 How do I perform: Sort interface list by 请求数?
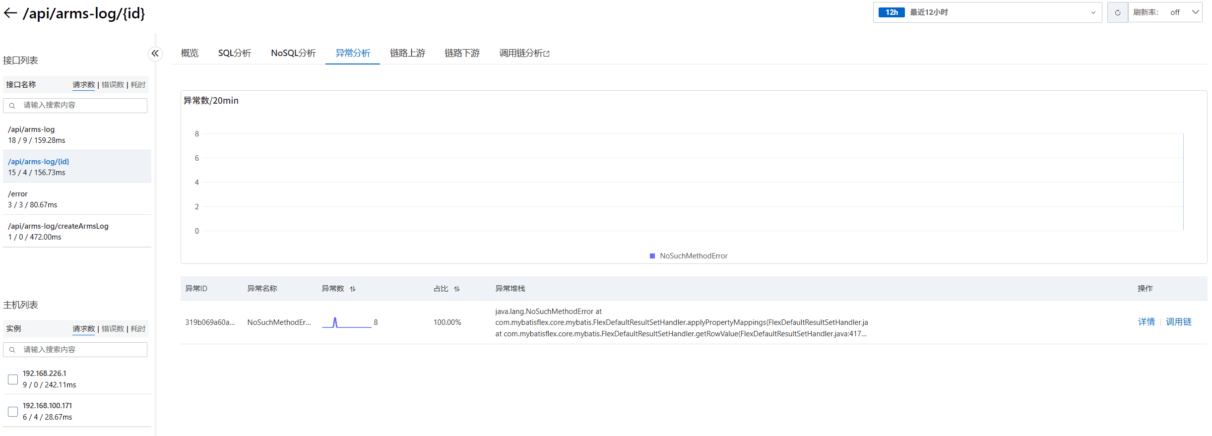click(83, 85)
